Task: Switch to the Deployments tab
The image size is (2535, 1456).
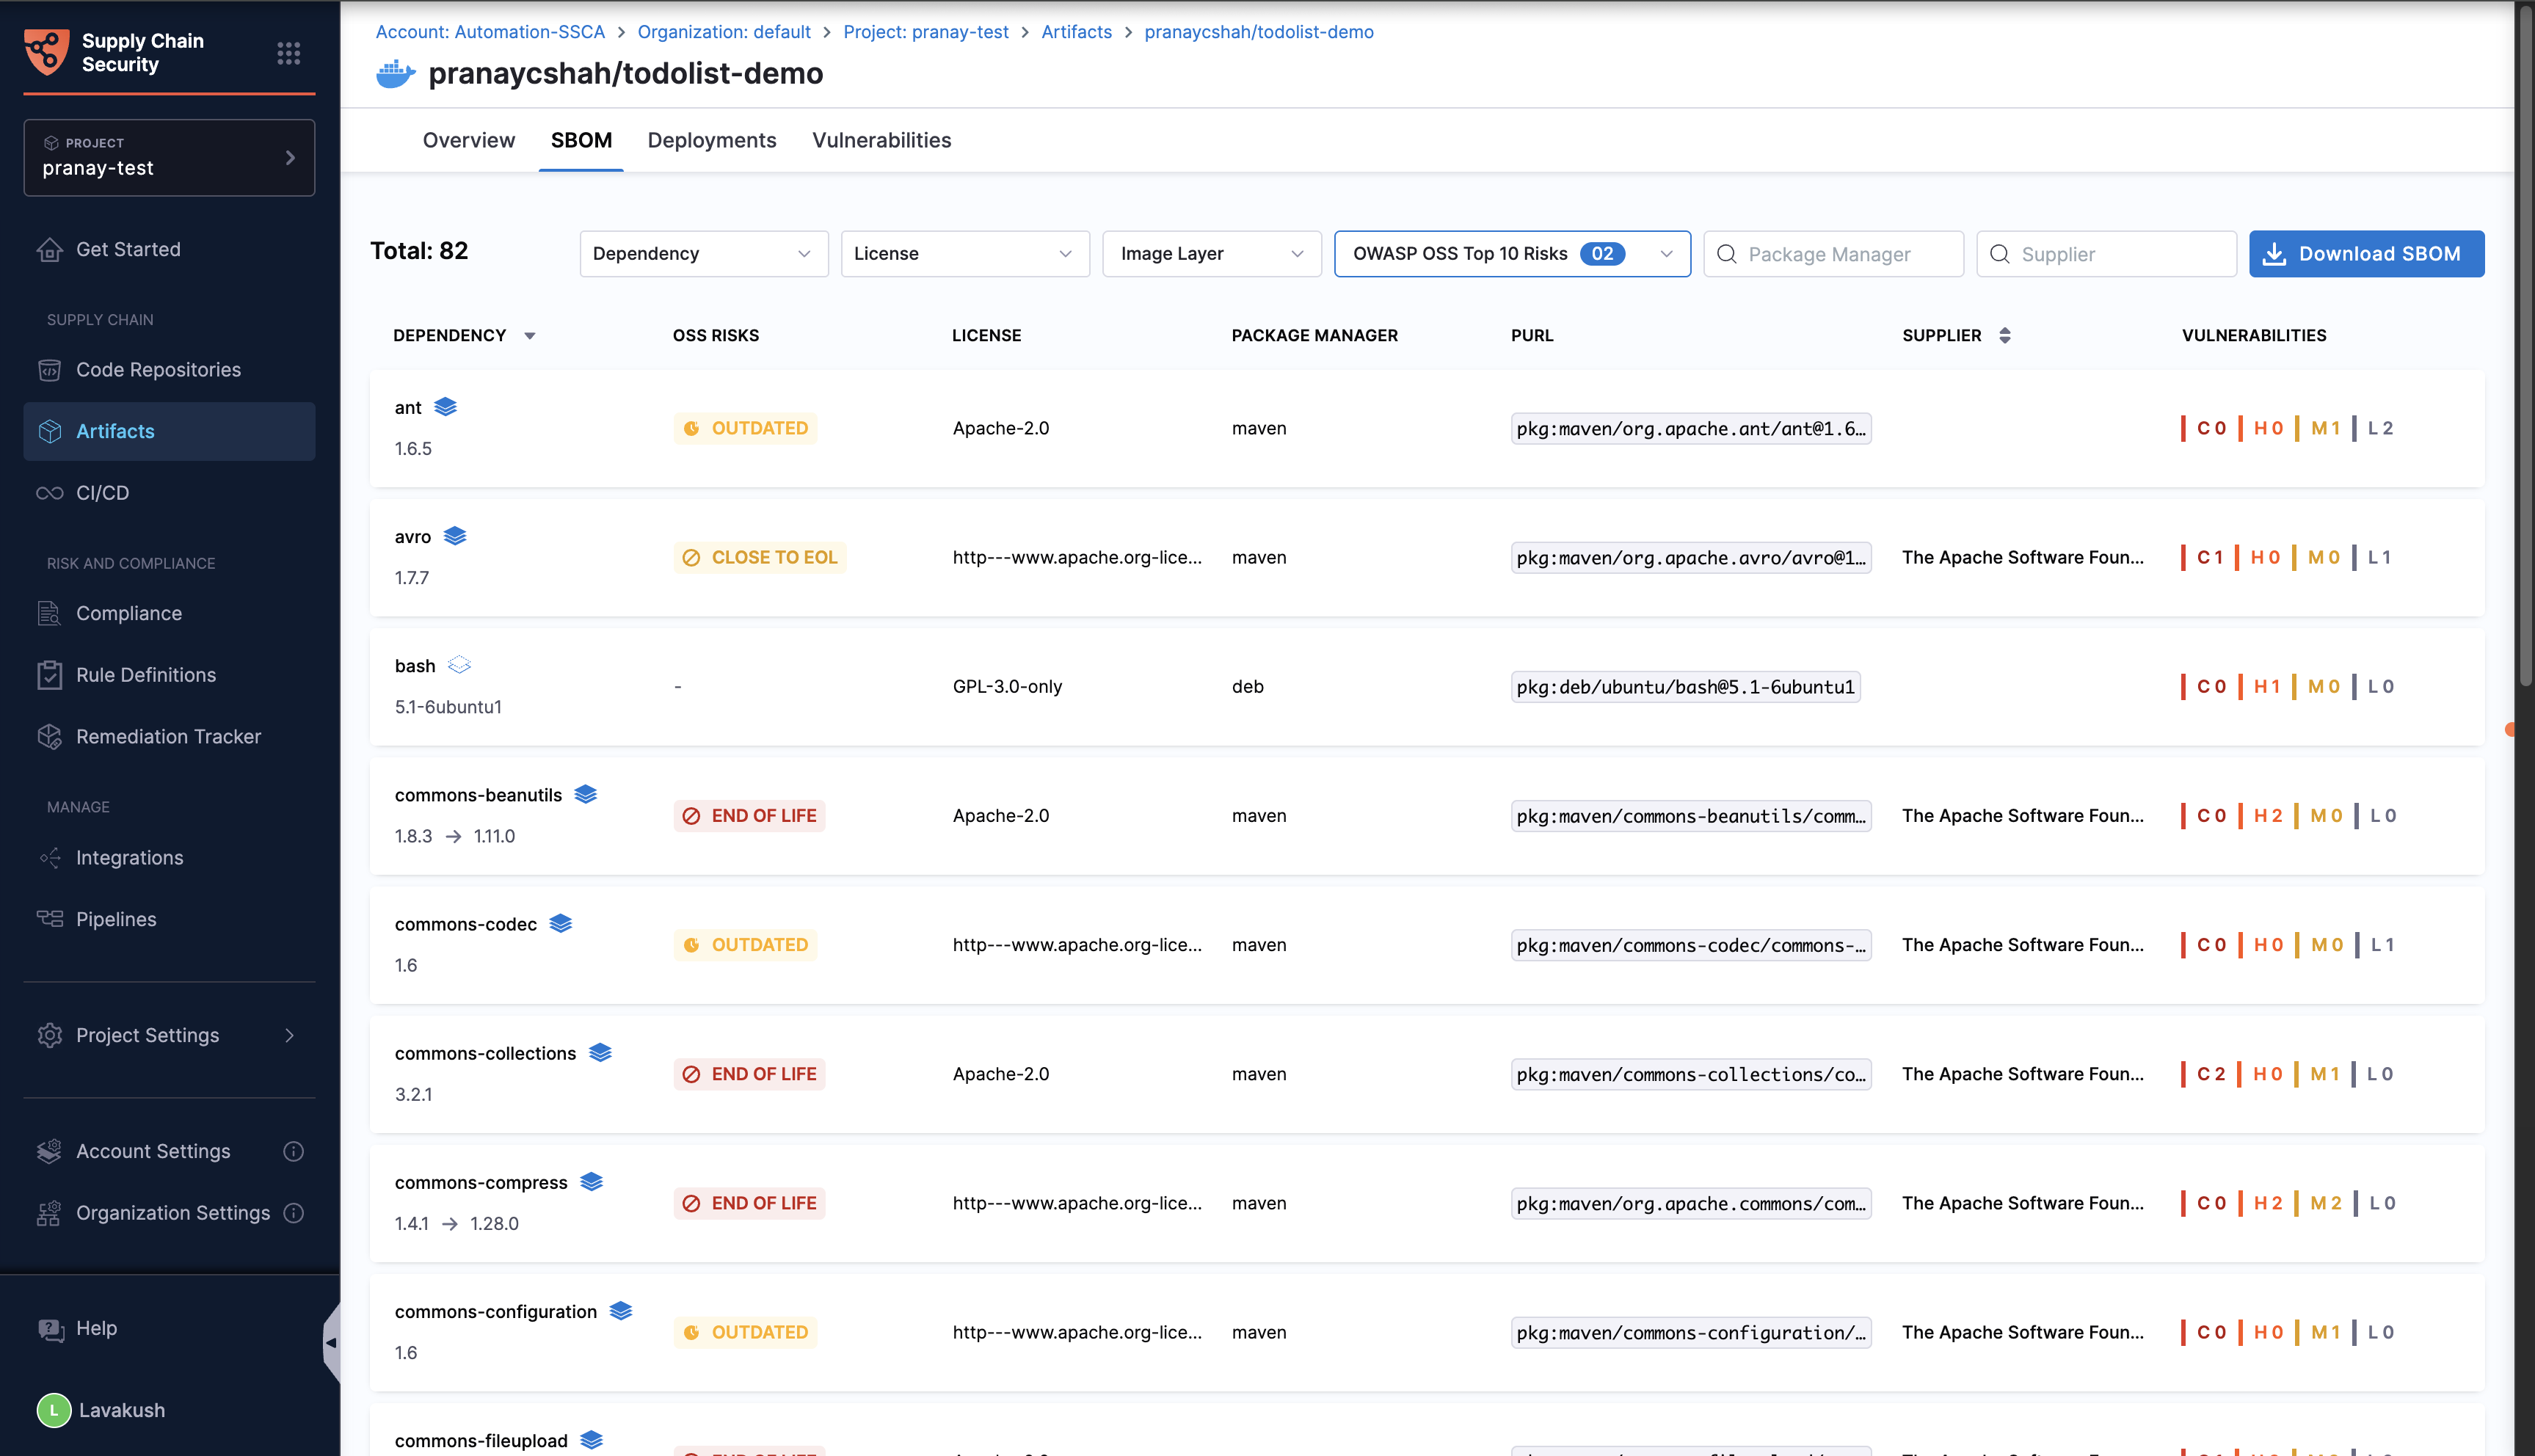Action: coord(711,140)
